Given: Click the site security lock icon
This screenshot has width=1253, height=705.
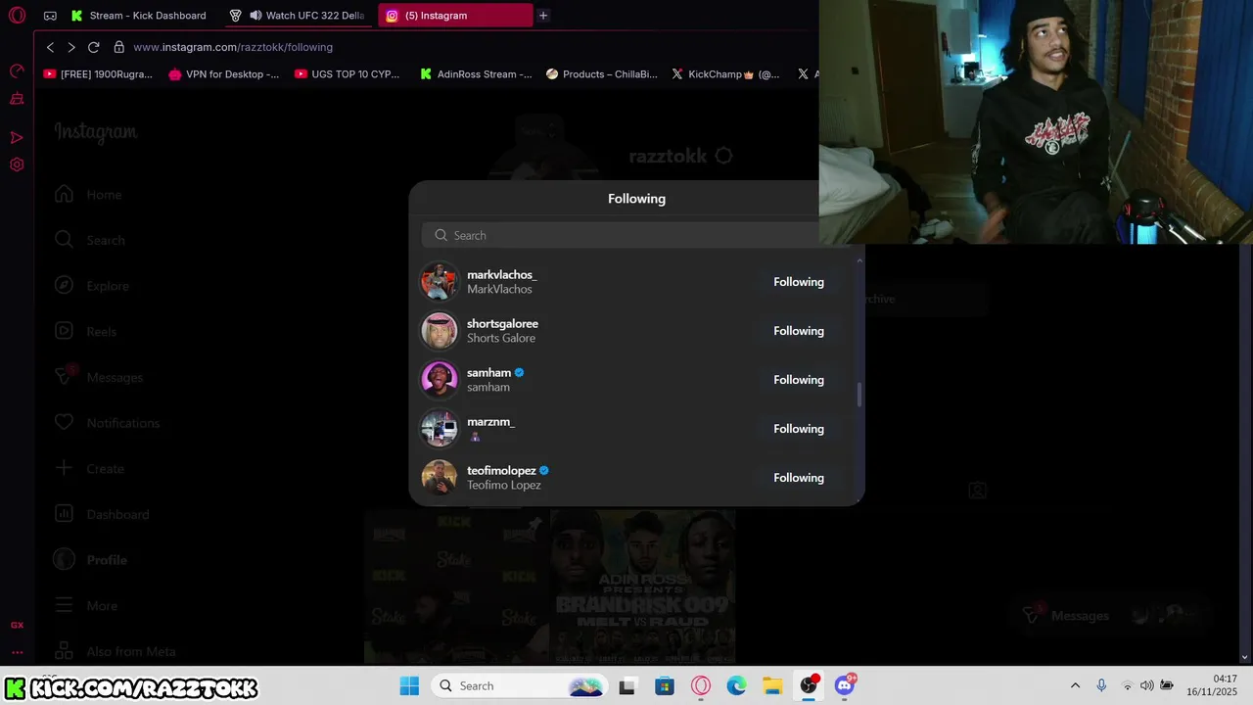Looking at the screenshot, I should coord(118,47).
